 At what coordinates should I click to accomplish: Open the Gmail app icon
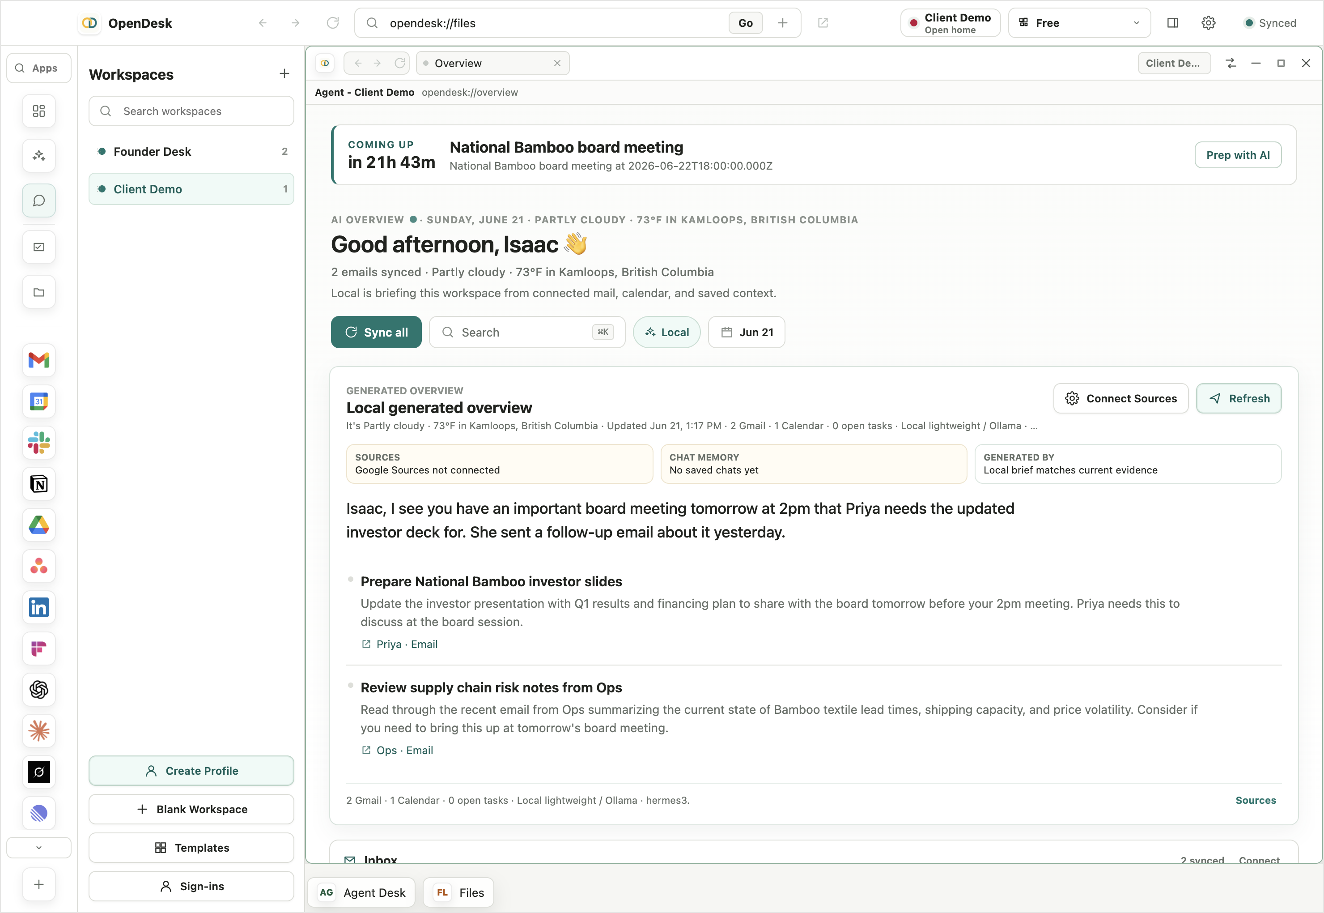tap(39, 360)
